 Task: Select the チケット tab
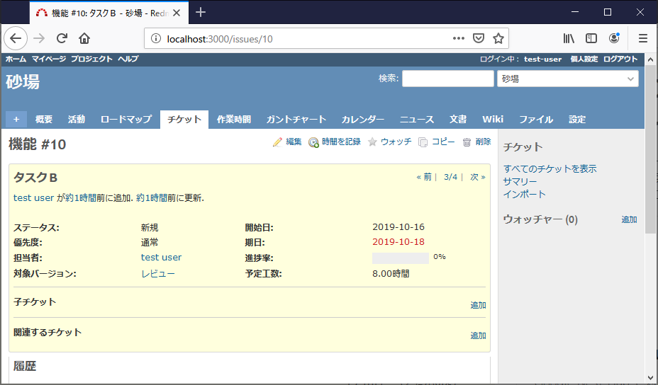coord(184,120)
